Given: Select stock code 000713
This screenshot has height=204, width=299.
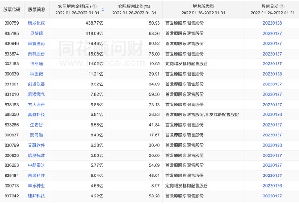Looking at the screenshot, I should coord(12,186).
